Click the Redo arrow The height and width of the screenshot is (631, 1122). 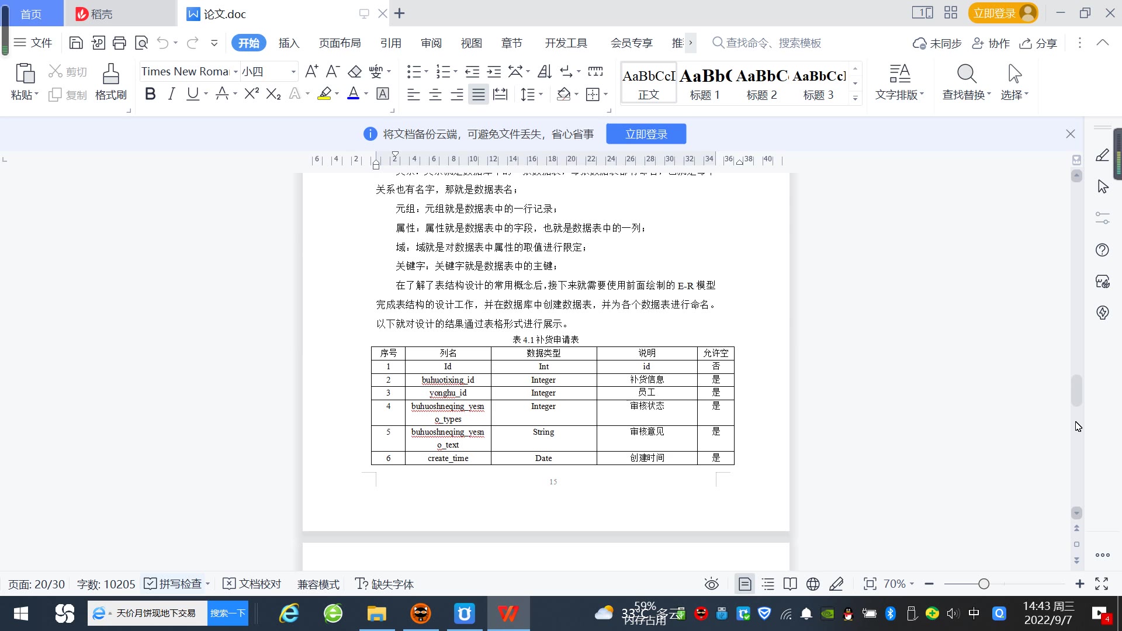coord(192,43)
